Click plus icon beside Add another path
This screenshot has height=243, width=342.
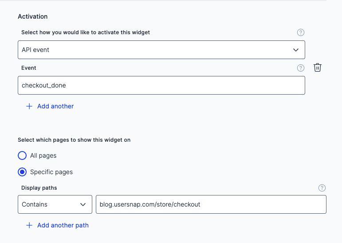coord(29,225)
